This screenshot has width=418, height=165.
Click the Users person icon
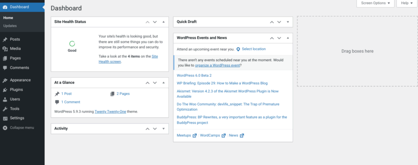[5, 99]
